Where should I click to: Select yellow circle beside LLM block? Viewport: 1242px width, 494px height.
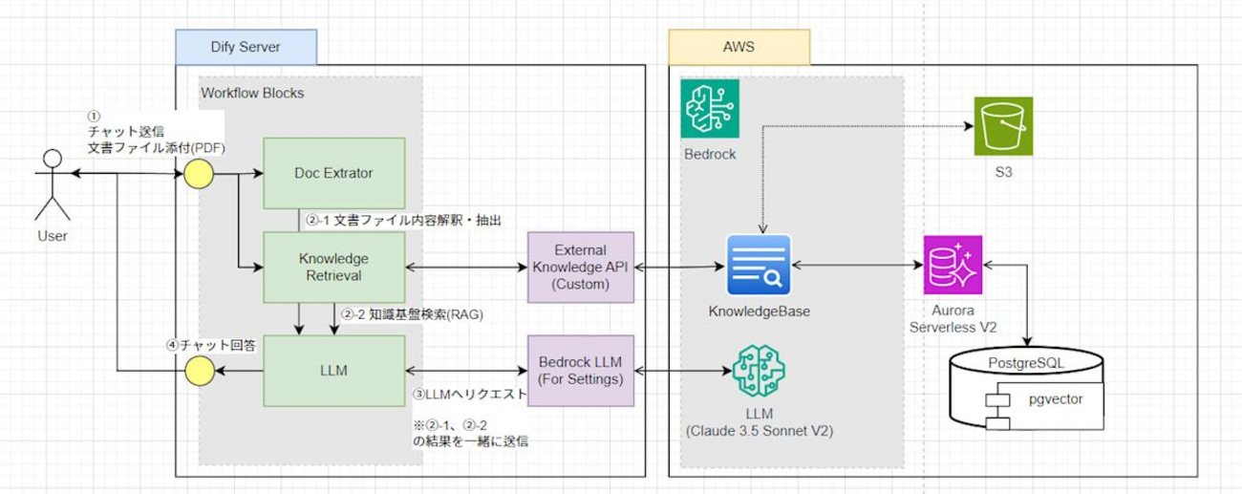(x=198, y=370)
